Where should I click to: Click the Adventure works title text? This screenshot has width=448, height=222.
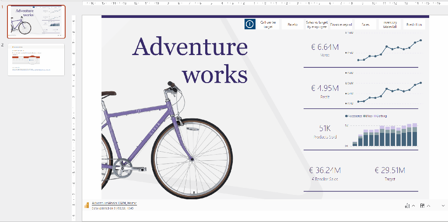coord(190,60)
